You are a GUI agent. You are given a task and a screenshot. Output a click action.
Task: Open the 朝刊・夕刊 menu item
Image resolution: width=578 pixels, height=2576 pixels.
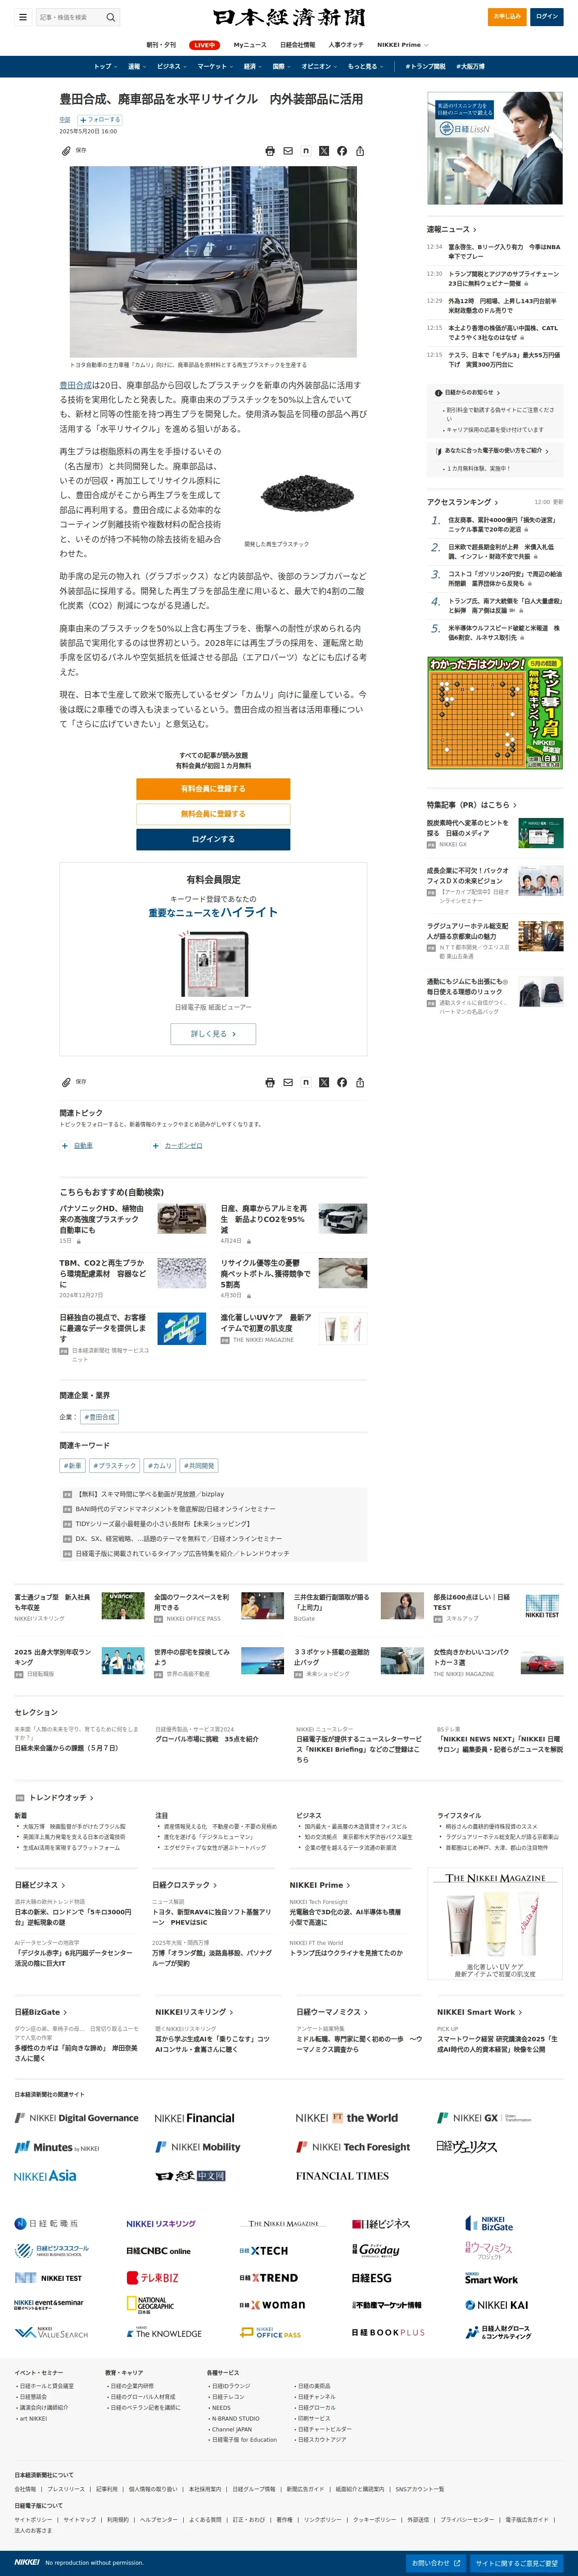point(161,45)
